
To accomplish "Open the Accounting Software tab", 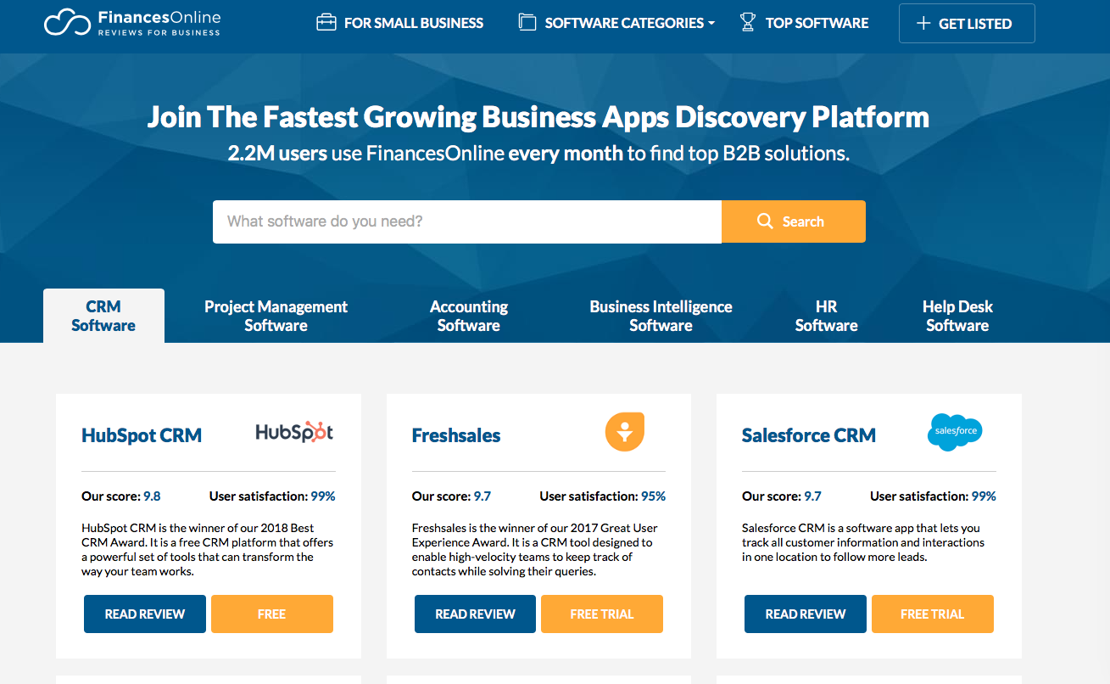I will [x=468, y=316].
